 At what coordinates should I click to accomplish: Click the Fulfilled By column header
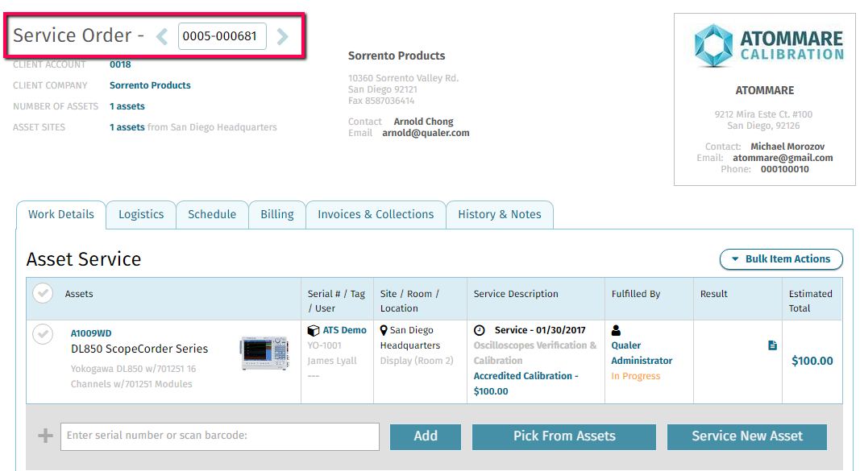coord(636,294)
